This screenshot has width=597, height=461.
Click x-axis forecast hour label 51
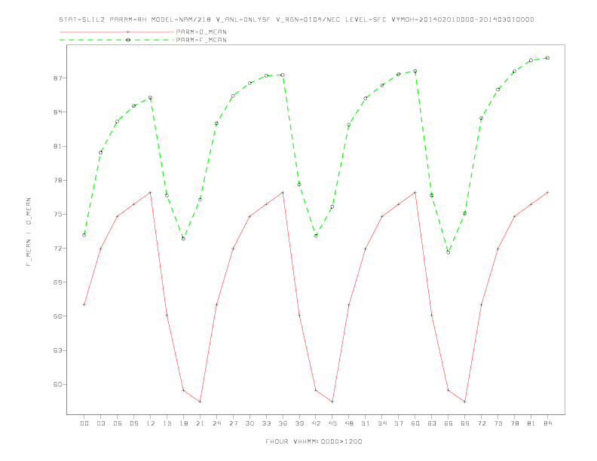click(x=366, y=423)
